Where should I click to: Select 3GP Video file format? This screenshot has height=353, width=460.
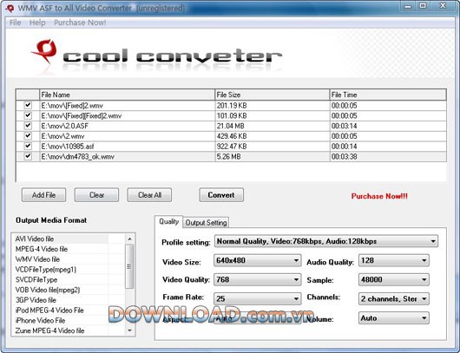coord(36,300)
